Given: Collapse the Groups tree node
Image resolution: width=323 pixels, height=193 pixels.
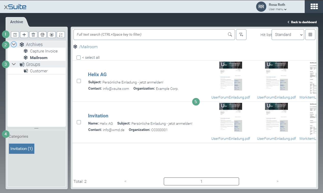Looking at the screenshot, I should point(14,64).
